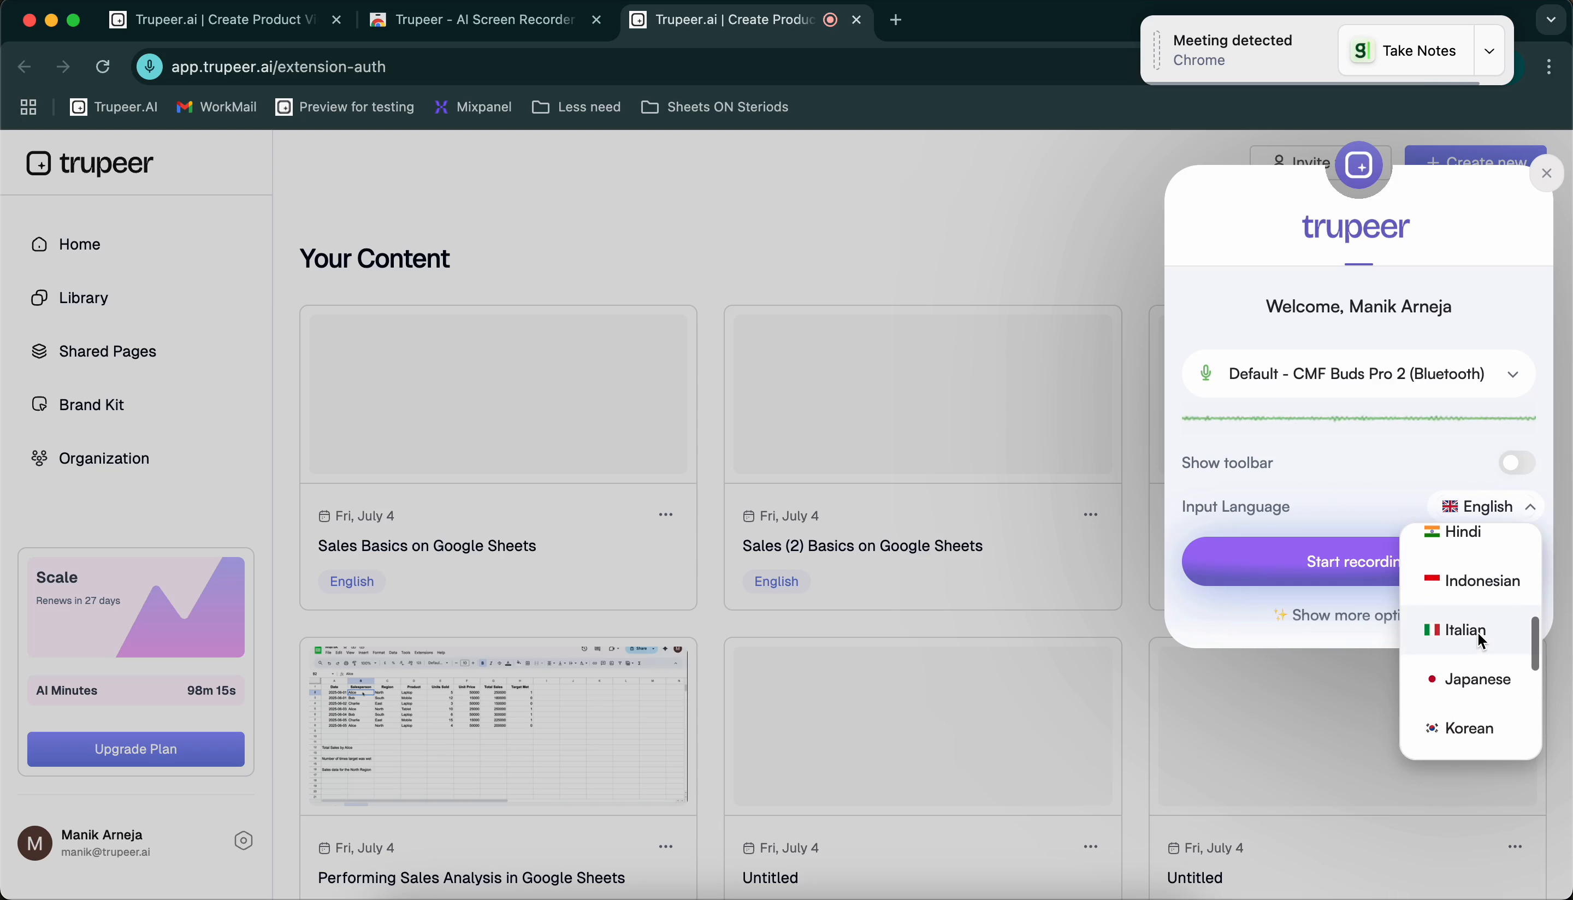Image resolution: width=1573 pixels, height=900 pixels.
Task: Open the options menu on Sales Basics card
Action: click(666, 514)
